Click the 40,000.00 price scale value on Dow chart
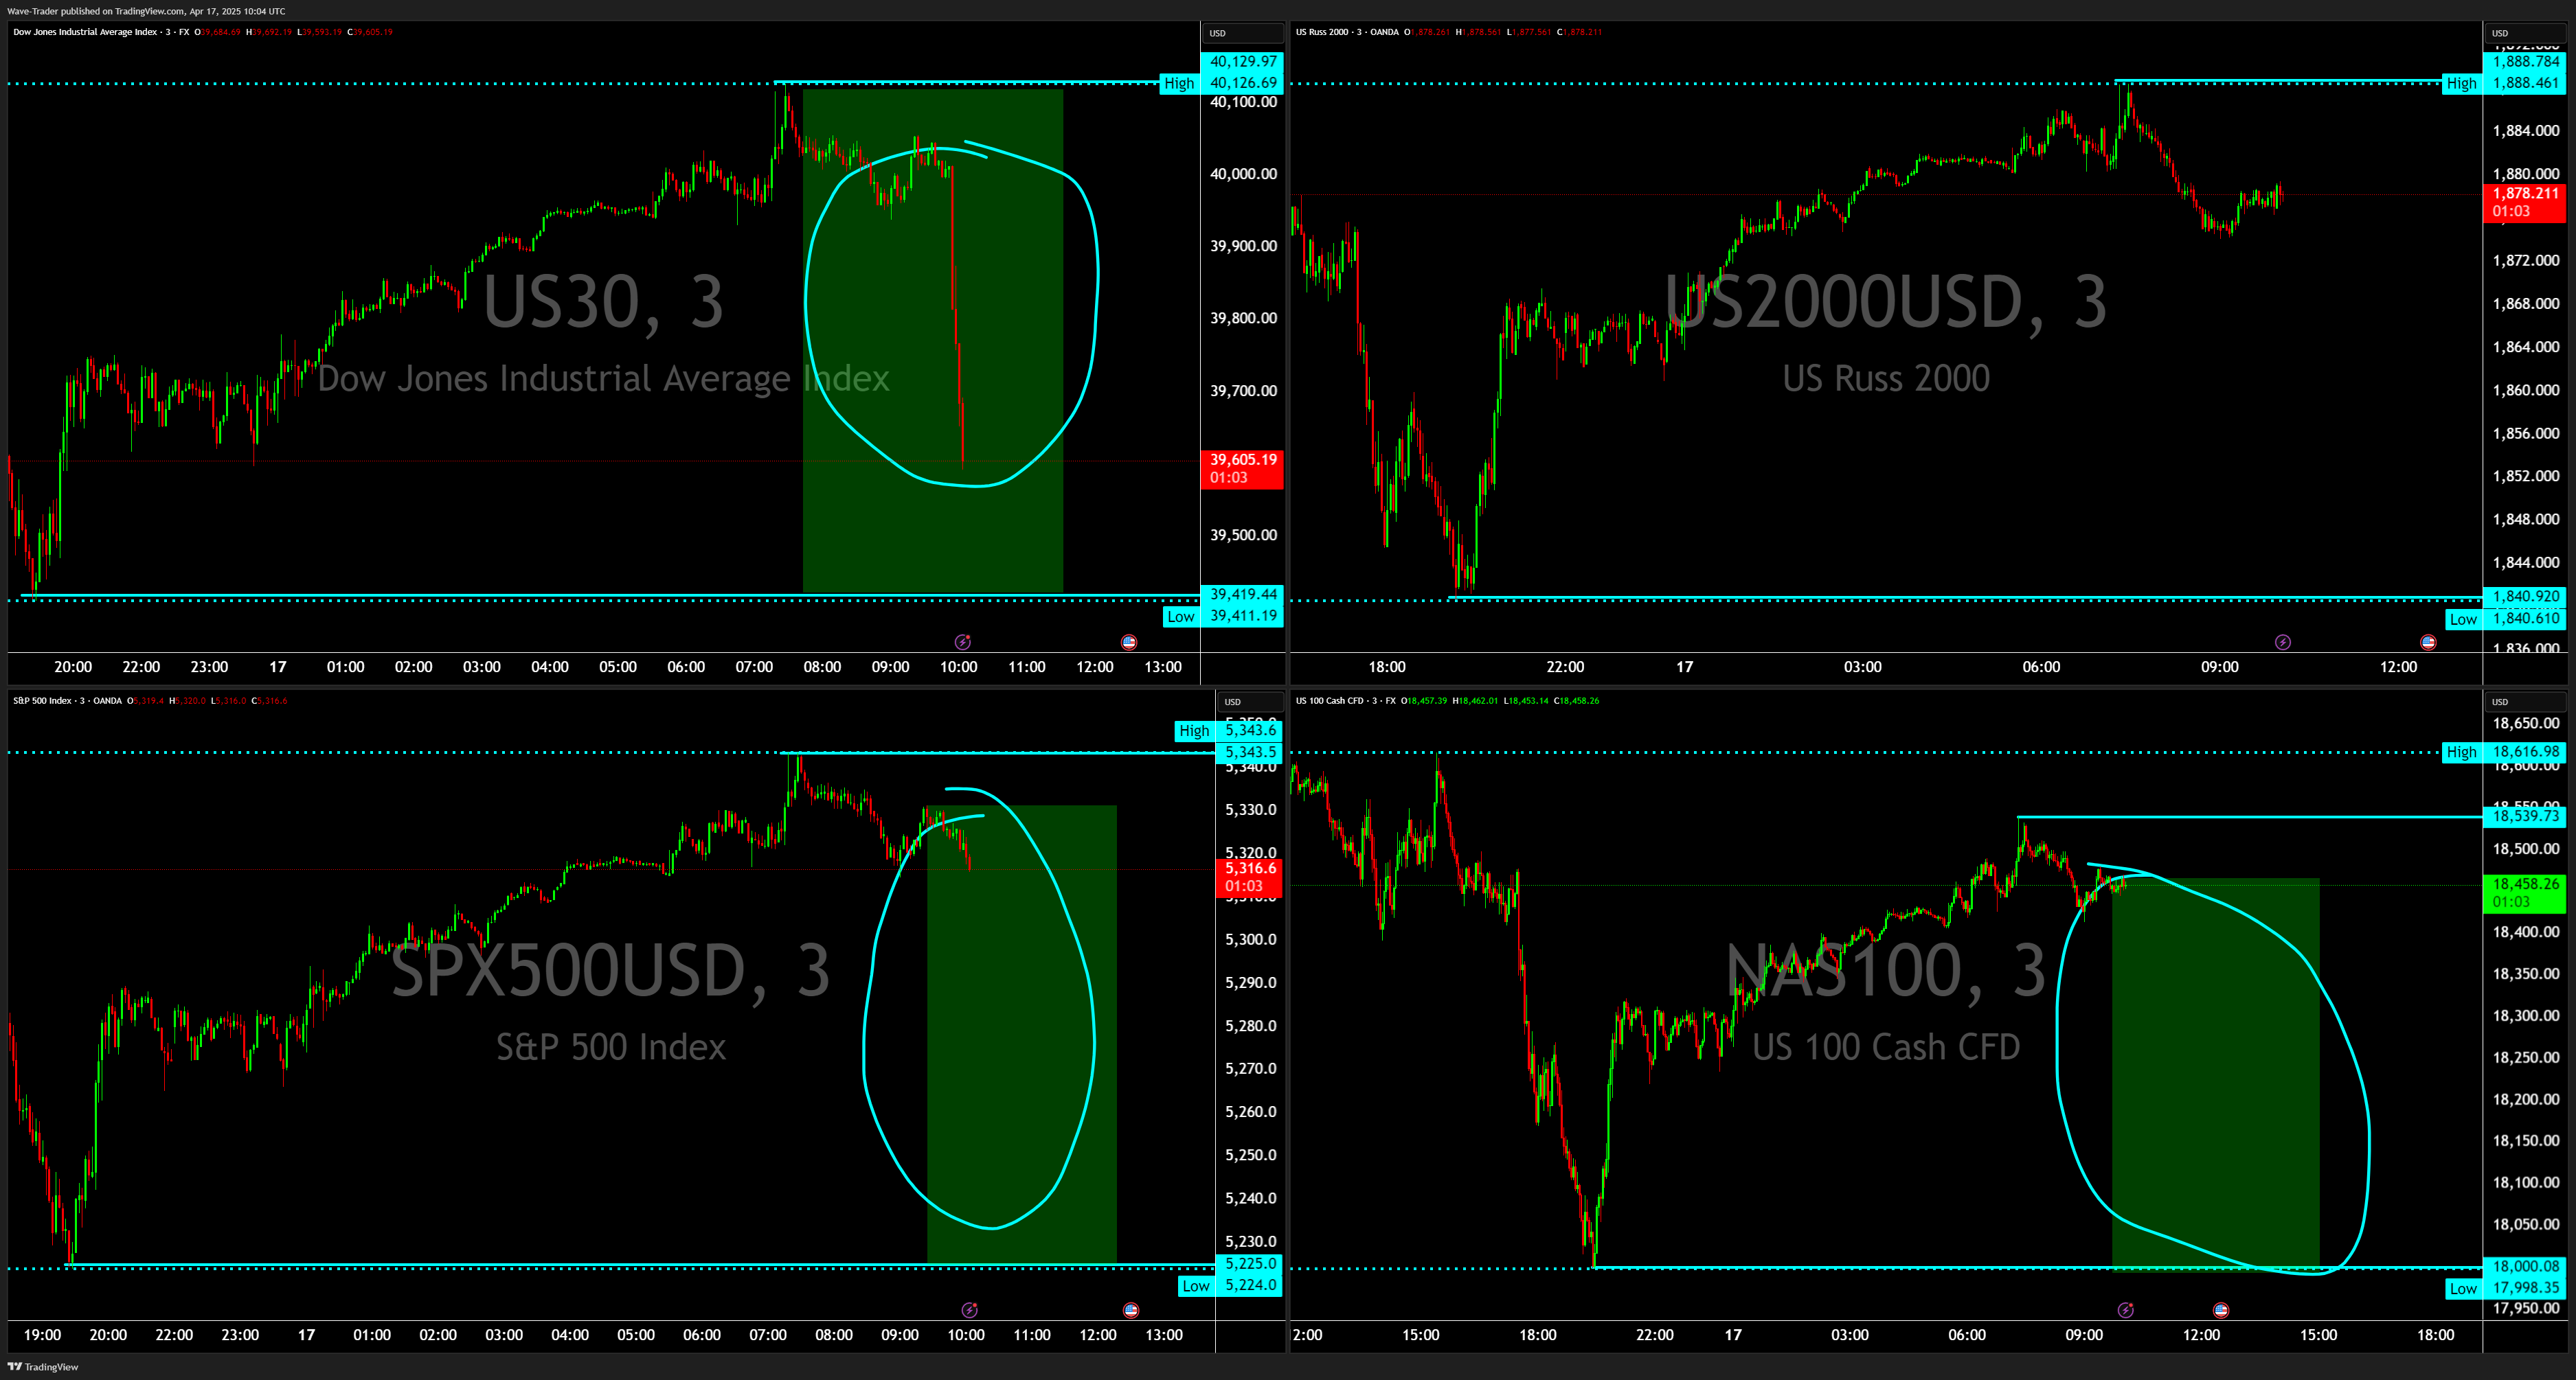The width and height of the screenshot is (2576, 1380). 1243,174
